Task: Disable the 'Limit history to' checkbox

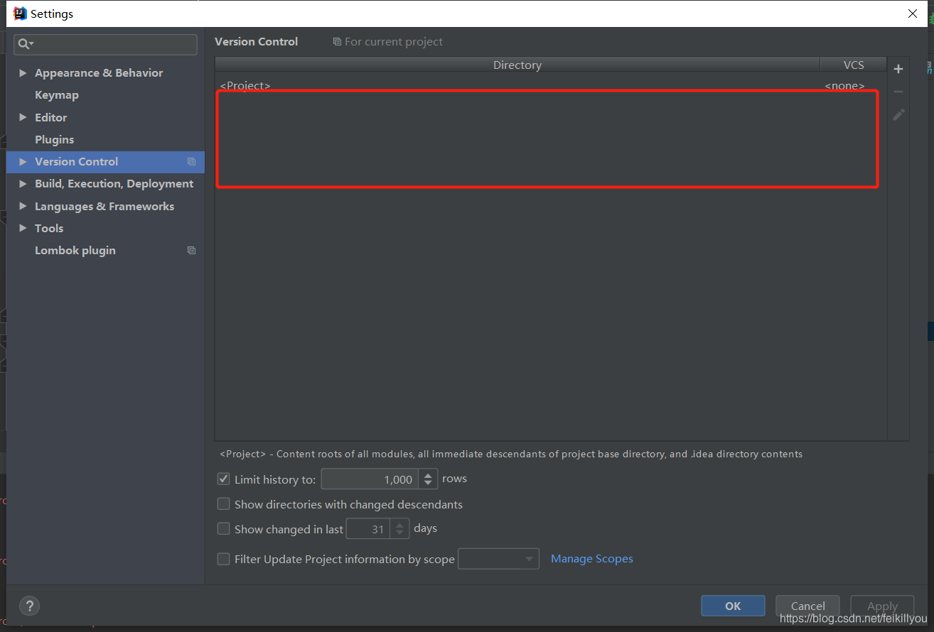Action: coord(223,479)
